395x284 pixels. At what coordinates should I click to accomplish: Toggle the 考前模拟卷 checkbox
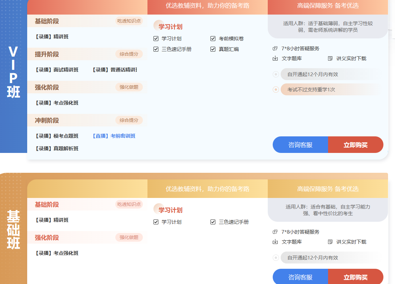pyautogui.click(x=213, y=38)
